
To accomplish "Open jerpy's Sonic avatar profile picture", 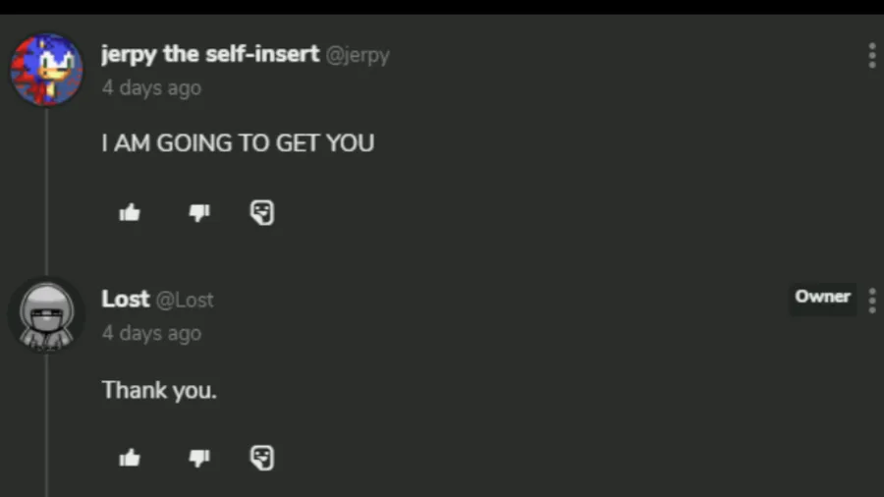I will pos(46,69).
